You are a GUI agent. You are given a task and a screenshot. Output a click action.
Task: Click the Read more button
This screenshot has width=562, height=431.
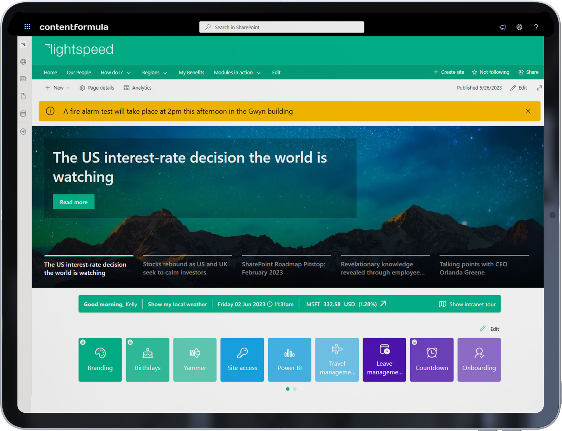[73, 202]
